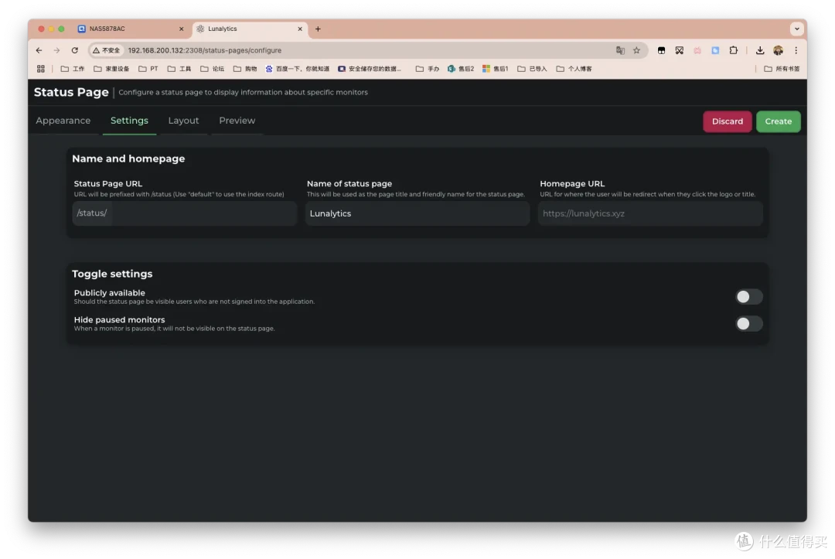This screenshot has height=559, width=835.
Task: Open the Appearance tab
Action: [x=63, y=121]
